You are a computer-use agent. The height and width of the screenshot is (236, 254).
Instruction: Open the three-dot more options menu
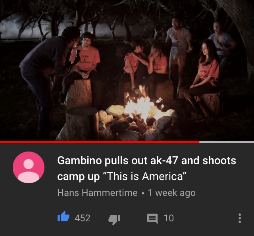[x=240, y=218]
